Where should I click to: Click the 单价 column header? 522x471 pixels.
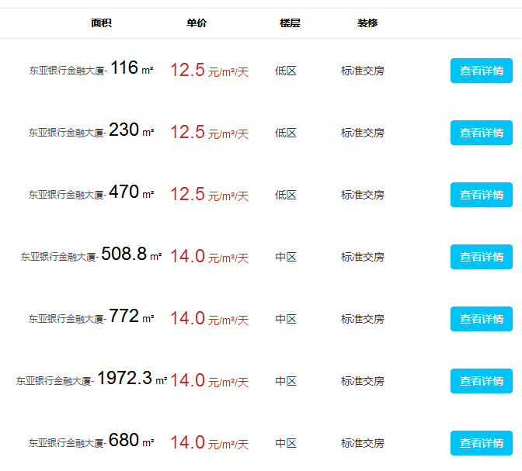197,23
